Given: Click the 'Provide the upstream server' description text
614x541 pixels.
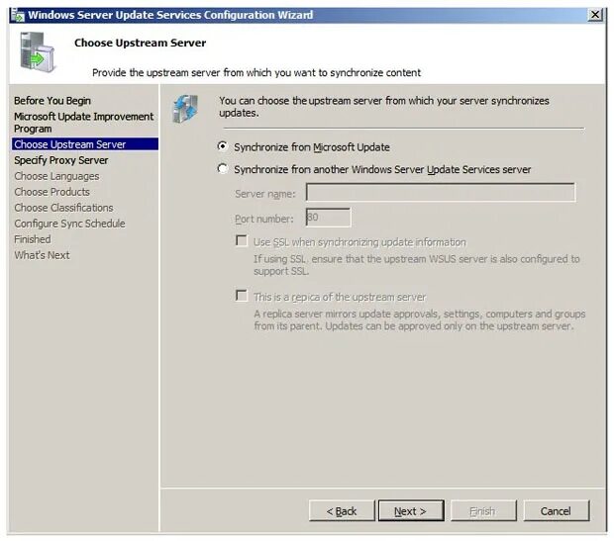Looking at the screenshot, I should coord(256,73).
